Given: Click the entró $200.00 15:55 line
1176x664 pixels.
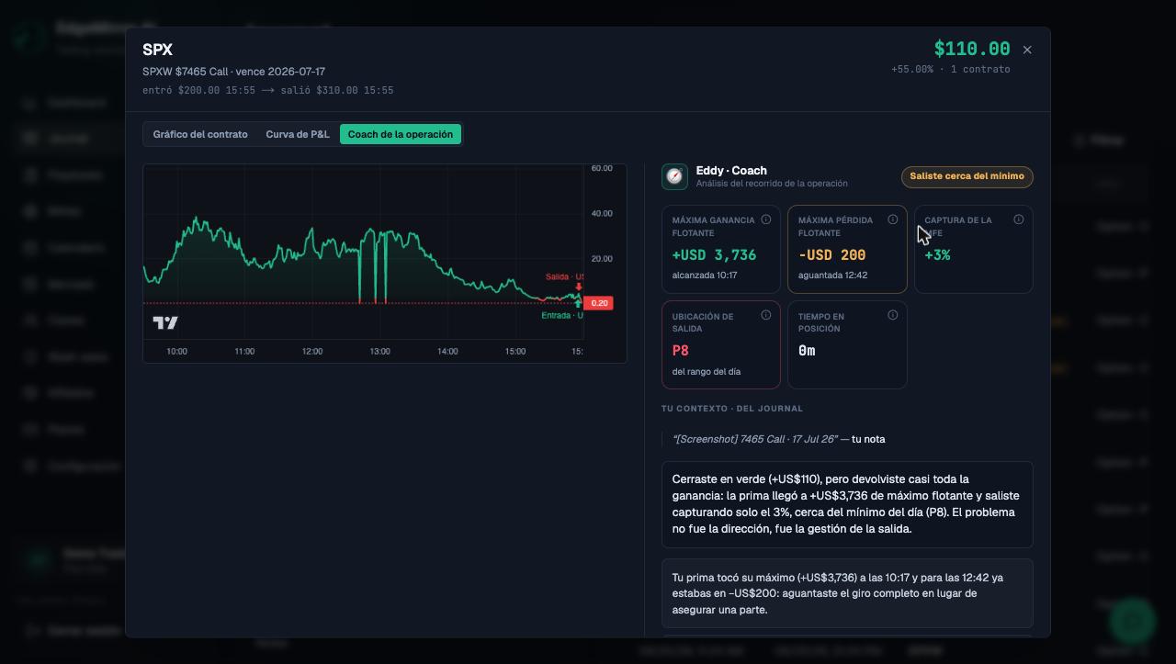Looking at the screenshot, I should pyautogui.click(x=267, y=90).
